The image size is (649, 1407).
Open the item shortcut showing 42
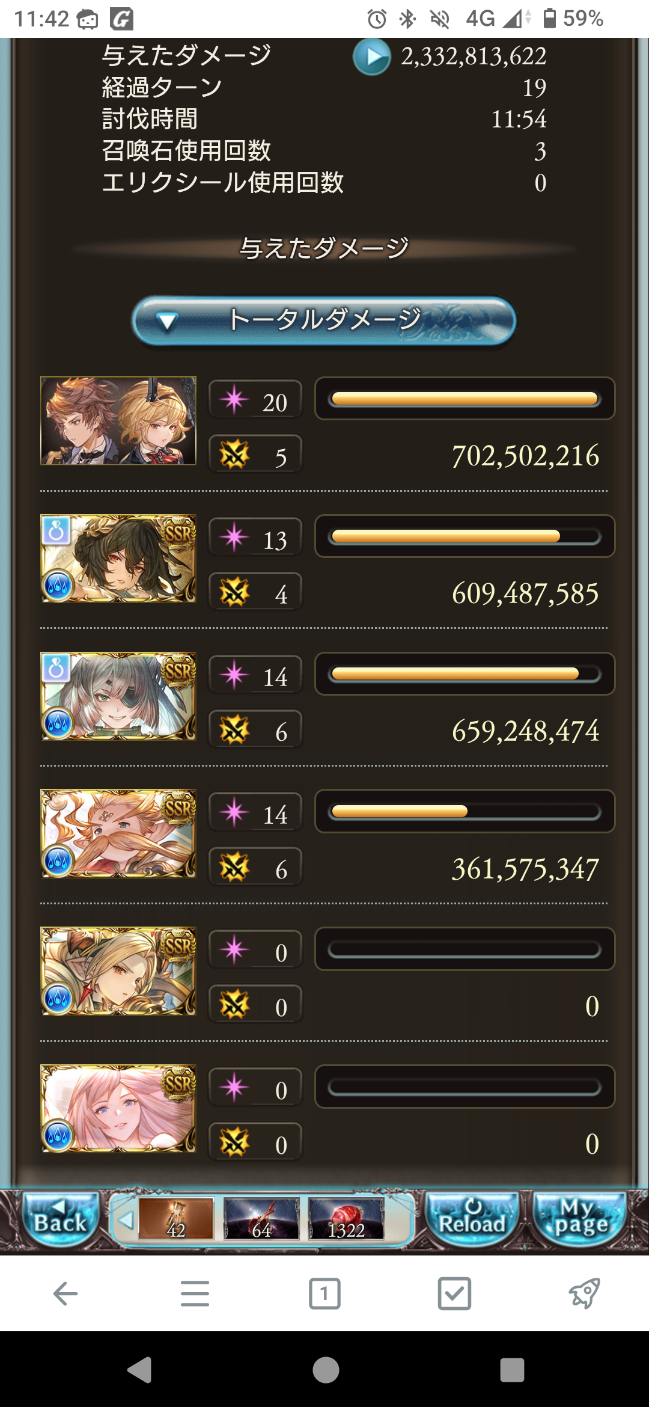pyautogui.click(x=176, y=1219)
